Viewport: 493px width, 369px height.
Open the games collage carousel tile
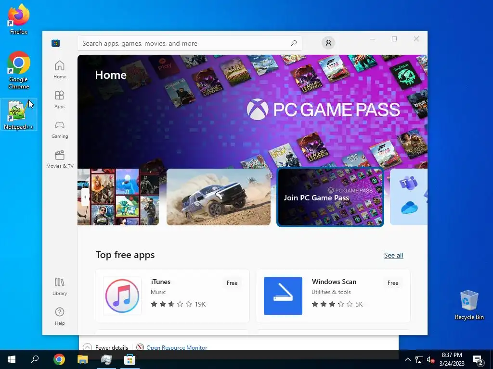point(118,197)
